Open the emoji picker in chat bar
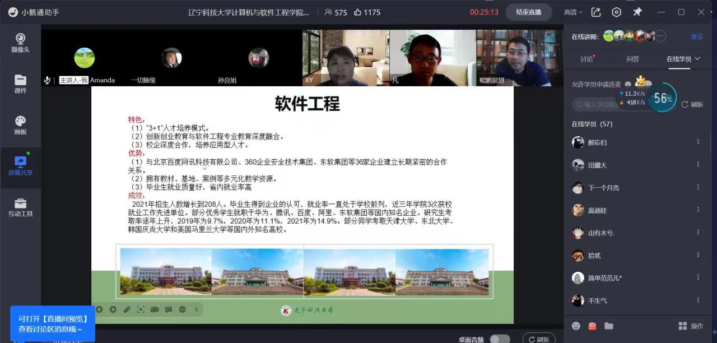The height and width of the screenshot is (343, 717). tap(576, 326)
